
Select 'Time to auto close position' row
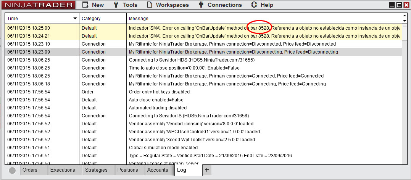pyautogui.click(x=203, y=68)
